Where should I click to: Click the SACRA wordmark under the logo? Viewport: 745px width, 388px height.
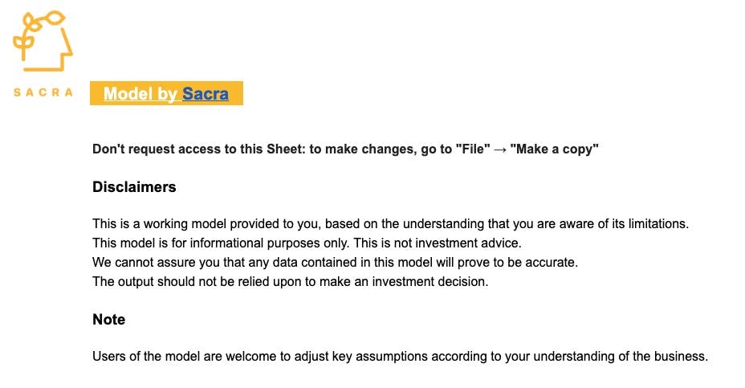(43, 92)
